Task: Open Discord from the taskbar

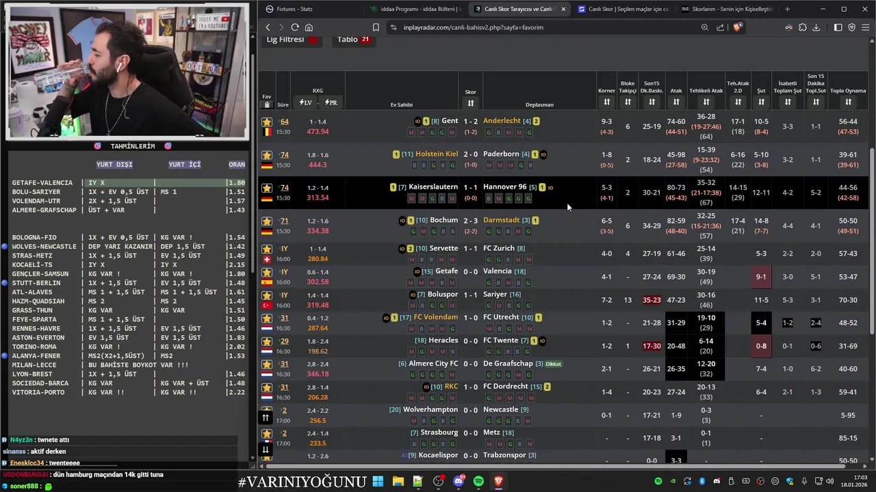Action: pyautogui.click(x=459, y=481)
